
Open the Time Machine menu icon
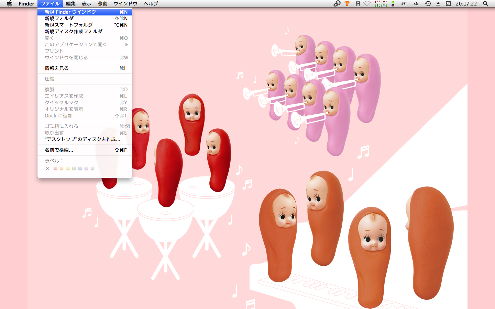[428, 3]
